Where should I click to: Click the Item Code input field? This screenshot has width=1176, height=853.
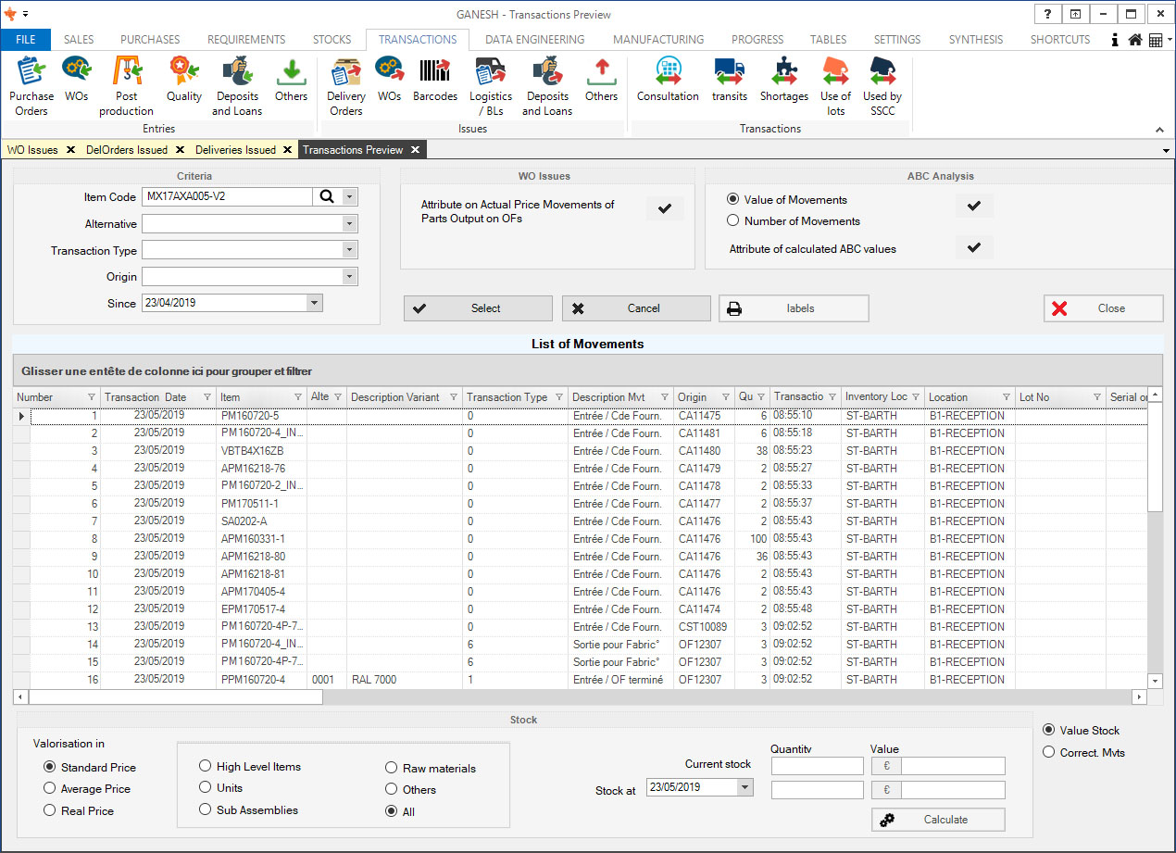pyautogui.click(x=227, y=196)
